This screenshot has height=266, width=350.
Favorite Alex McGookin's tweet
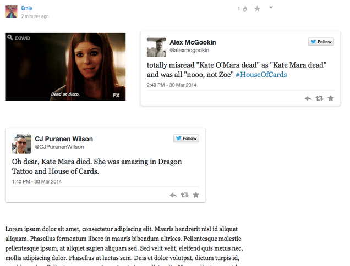point(331,98)
